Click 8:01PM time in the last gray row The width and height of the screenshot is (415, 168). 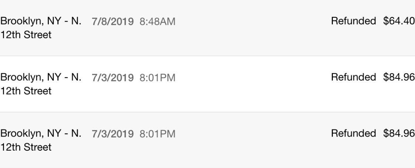(x=158, y=134)
